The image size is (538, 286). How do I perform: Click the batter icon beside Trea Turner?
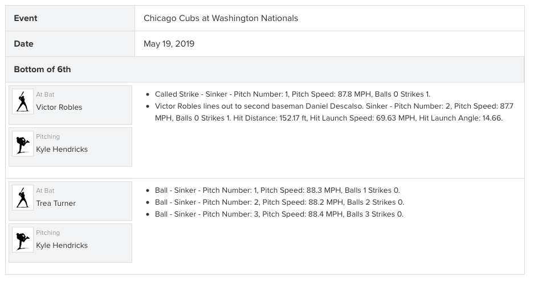click(23, 198)
